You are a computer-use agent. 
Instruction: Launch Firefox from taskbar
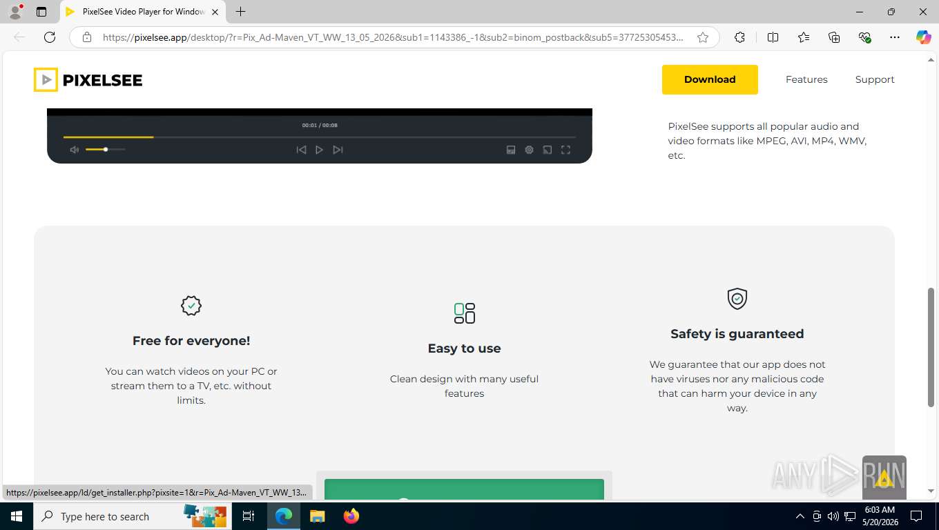pyautogui.click(x=351, y=516)
